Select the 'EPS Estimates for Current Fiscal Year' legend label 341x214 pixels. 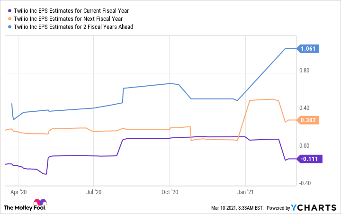(70, 10)
